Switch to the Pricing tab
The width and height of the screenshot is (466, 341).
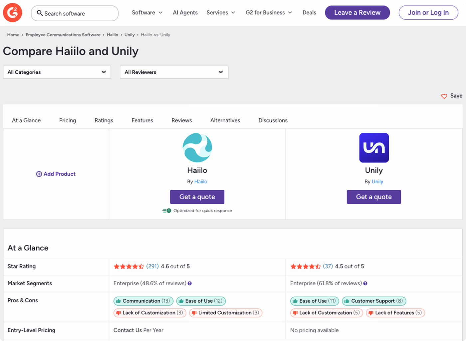(68, 120)
